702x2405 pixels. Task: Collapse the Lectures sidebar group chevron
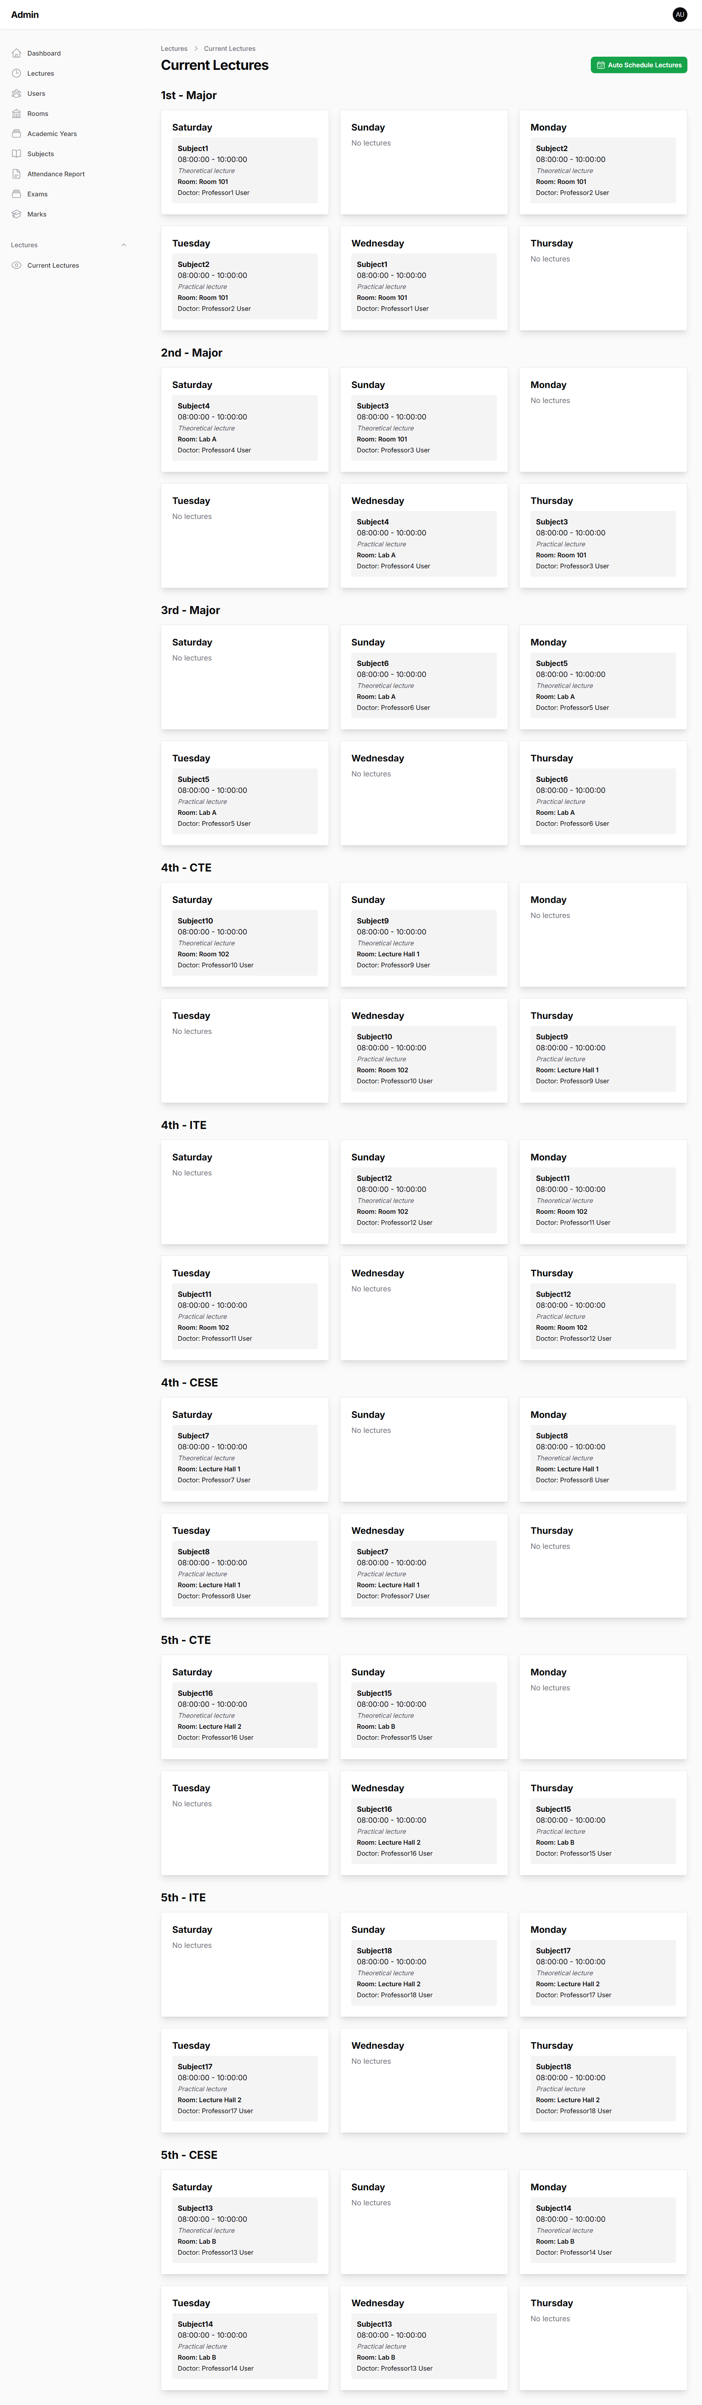tap(124, 245)
